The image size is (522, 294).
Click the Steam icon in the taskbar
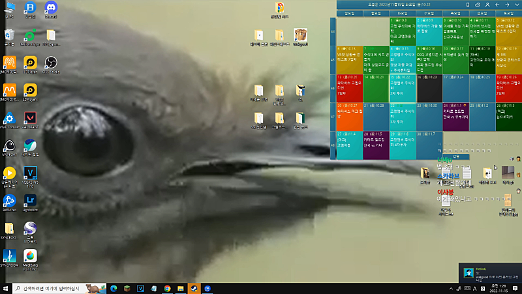pyautogui.click(x=194, y=288)
